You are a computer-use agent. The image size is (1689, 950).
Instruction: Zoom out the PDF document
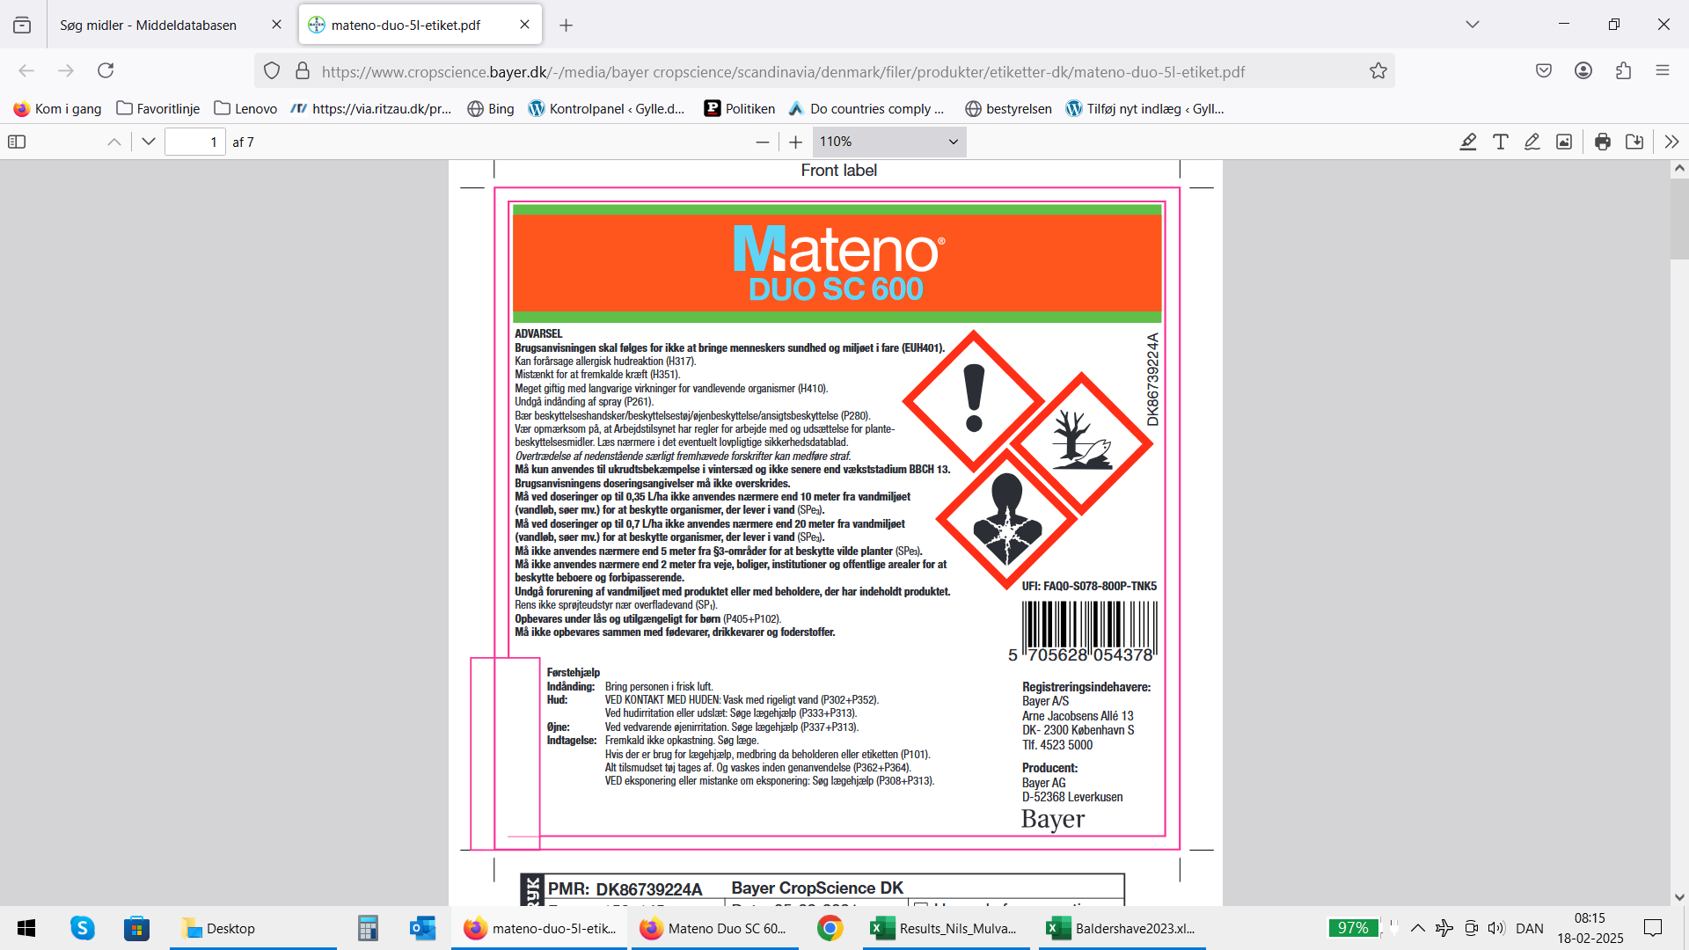click(762, 142)
